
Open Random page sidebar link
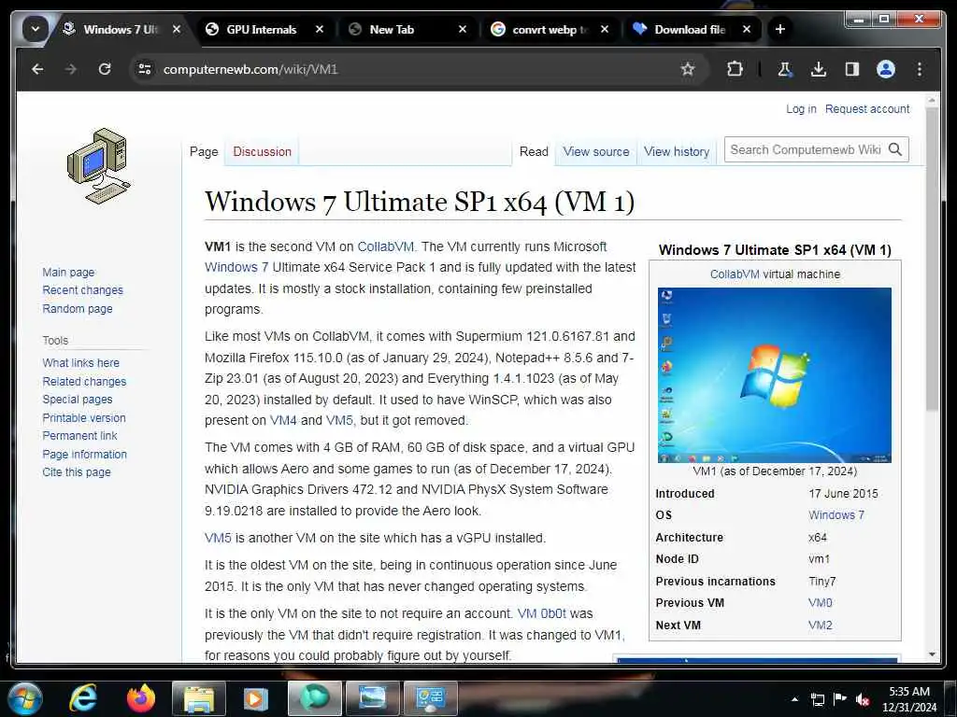[x=78, y=308]
